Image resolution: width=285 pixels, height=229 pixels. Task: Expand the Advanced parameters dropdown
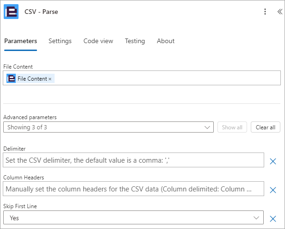pyautogui.click(x=108, y=127)
